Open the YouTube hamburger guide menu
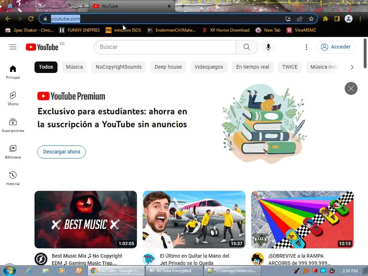Screen dimensions: 368x276 click(x=13, y=47)
